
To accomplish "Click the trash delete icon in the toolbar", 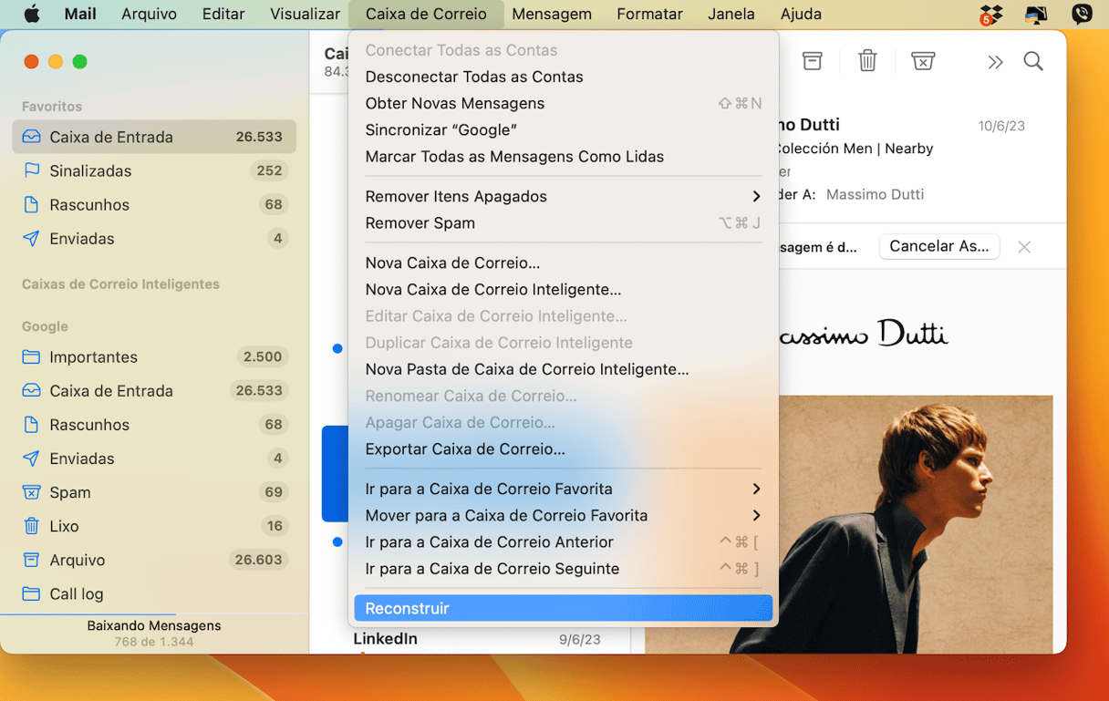I will click(x=867, y=61).
